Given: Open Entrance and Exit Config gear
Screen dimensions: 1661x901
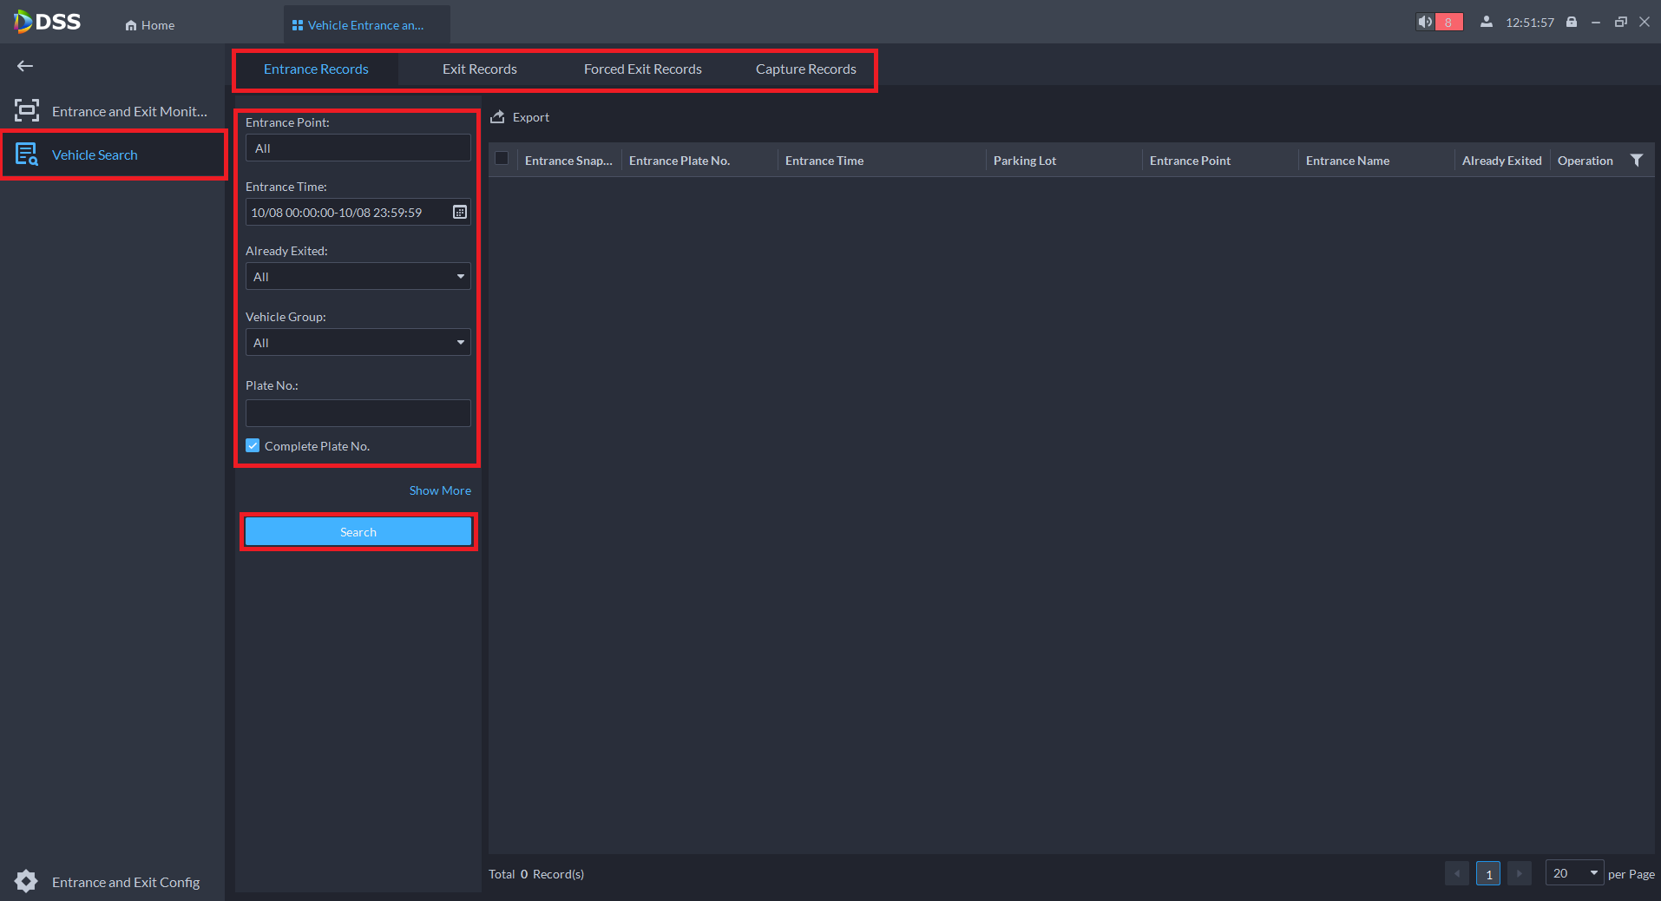Looking at the screenshot, I should [26, 881].
